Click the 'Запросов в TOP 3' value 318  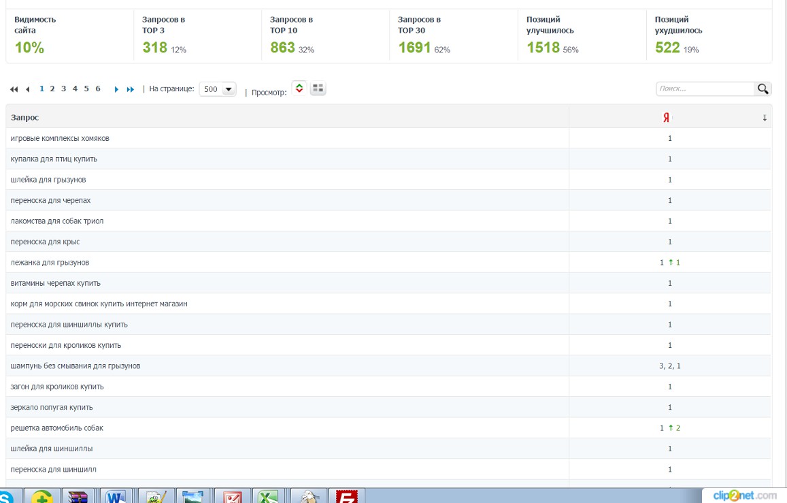click(x=154, y=48)
